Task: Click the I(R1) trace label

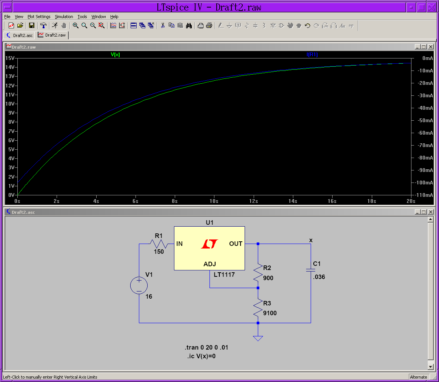Action: click(312, 55)
